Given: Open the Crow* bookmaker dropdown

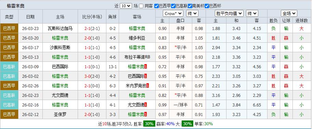Looking at the screenshot, I should [173, 14].
